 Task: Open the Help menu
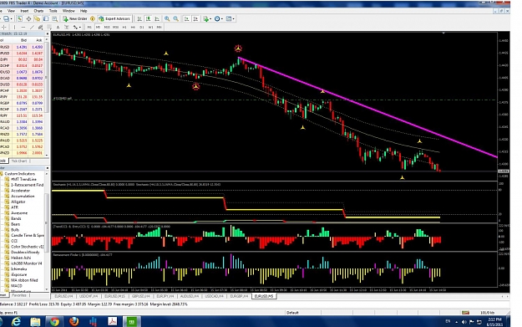click(84, 11)
